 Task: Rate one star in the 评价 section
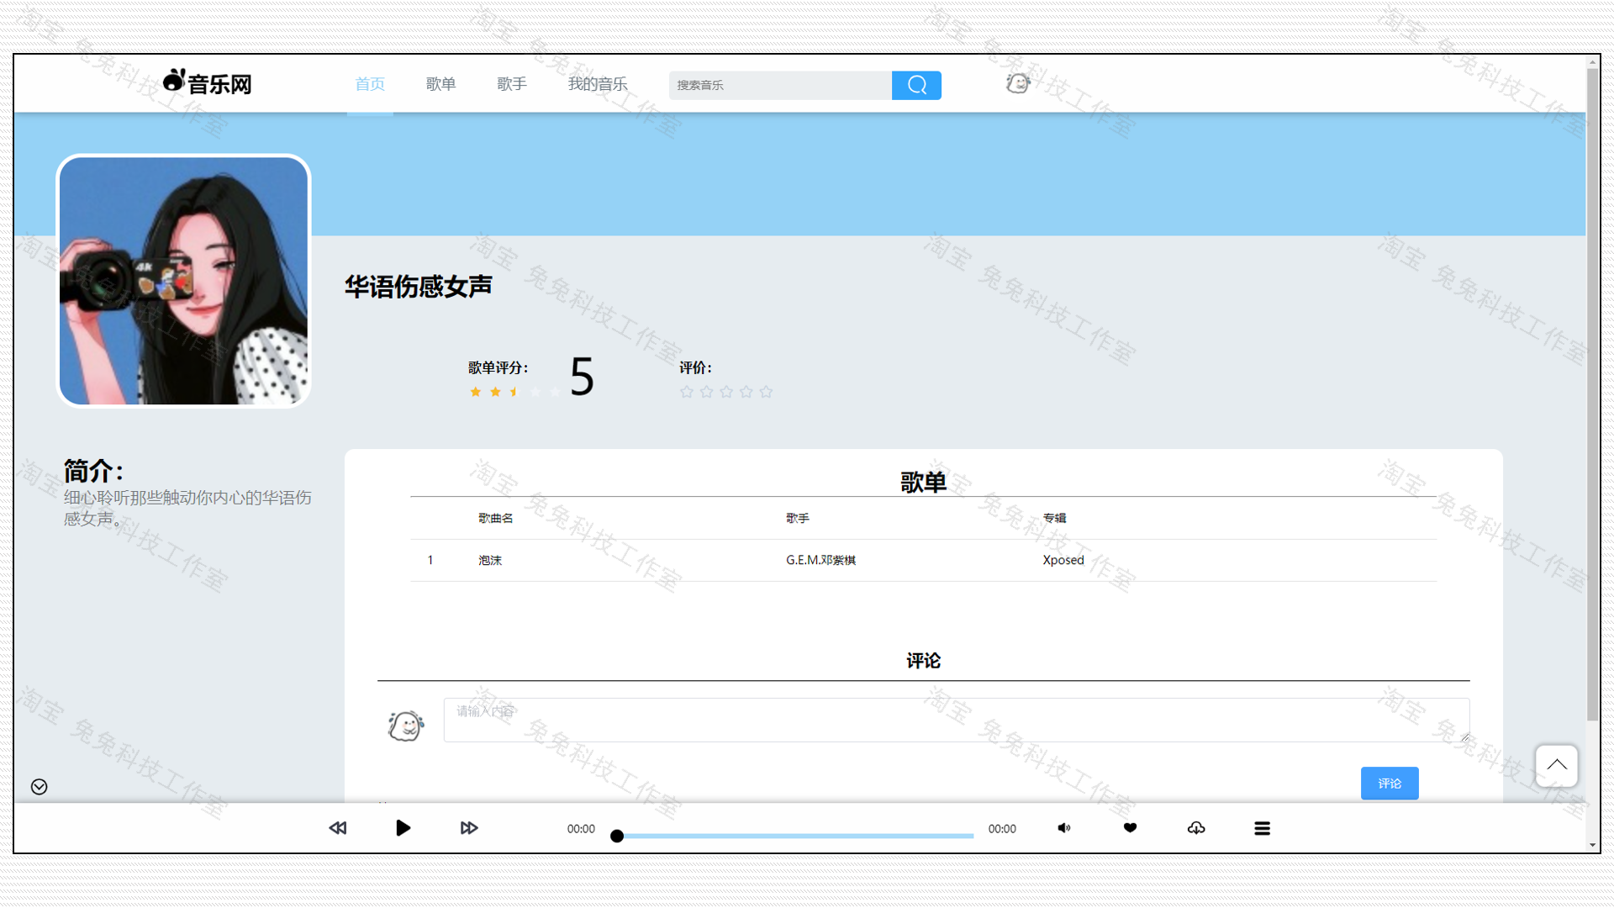(687, 391)
